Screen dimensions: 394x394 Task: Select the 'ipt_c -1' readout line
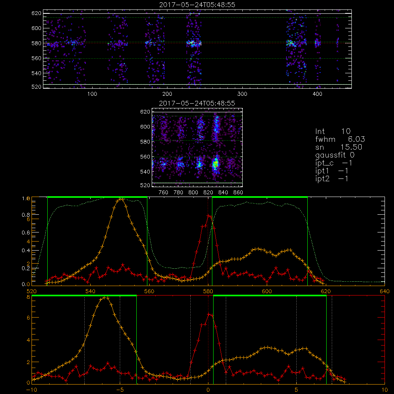pyautogui.click(x=334, y=163)
